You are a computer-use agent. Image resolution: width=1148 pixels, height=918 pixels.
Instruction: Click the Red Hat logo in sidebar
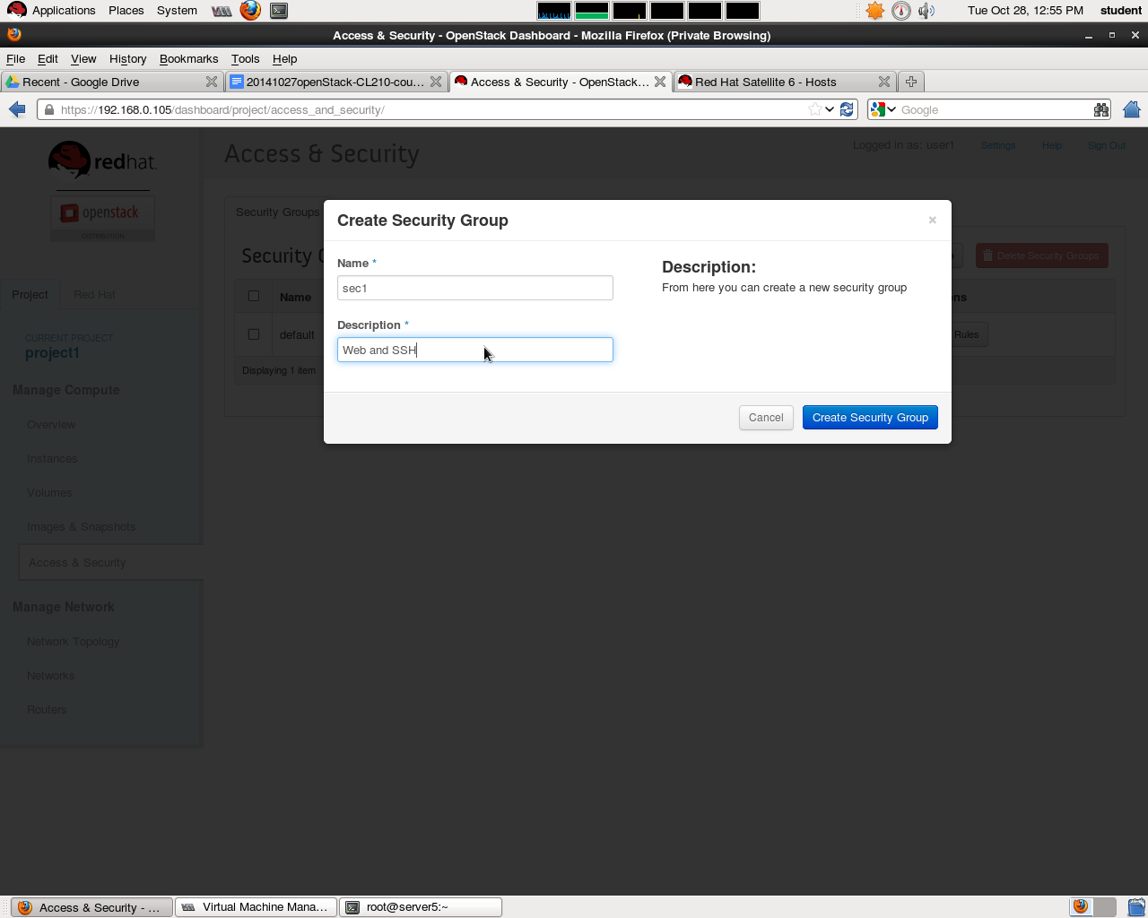[102, 160]
